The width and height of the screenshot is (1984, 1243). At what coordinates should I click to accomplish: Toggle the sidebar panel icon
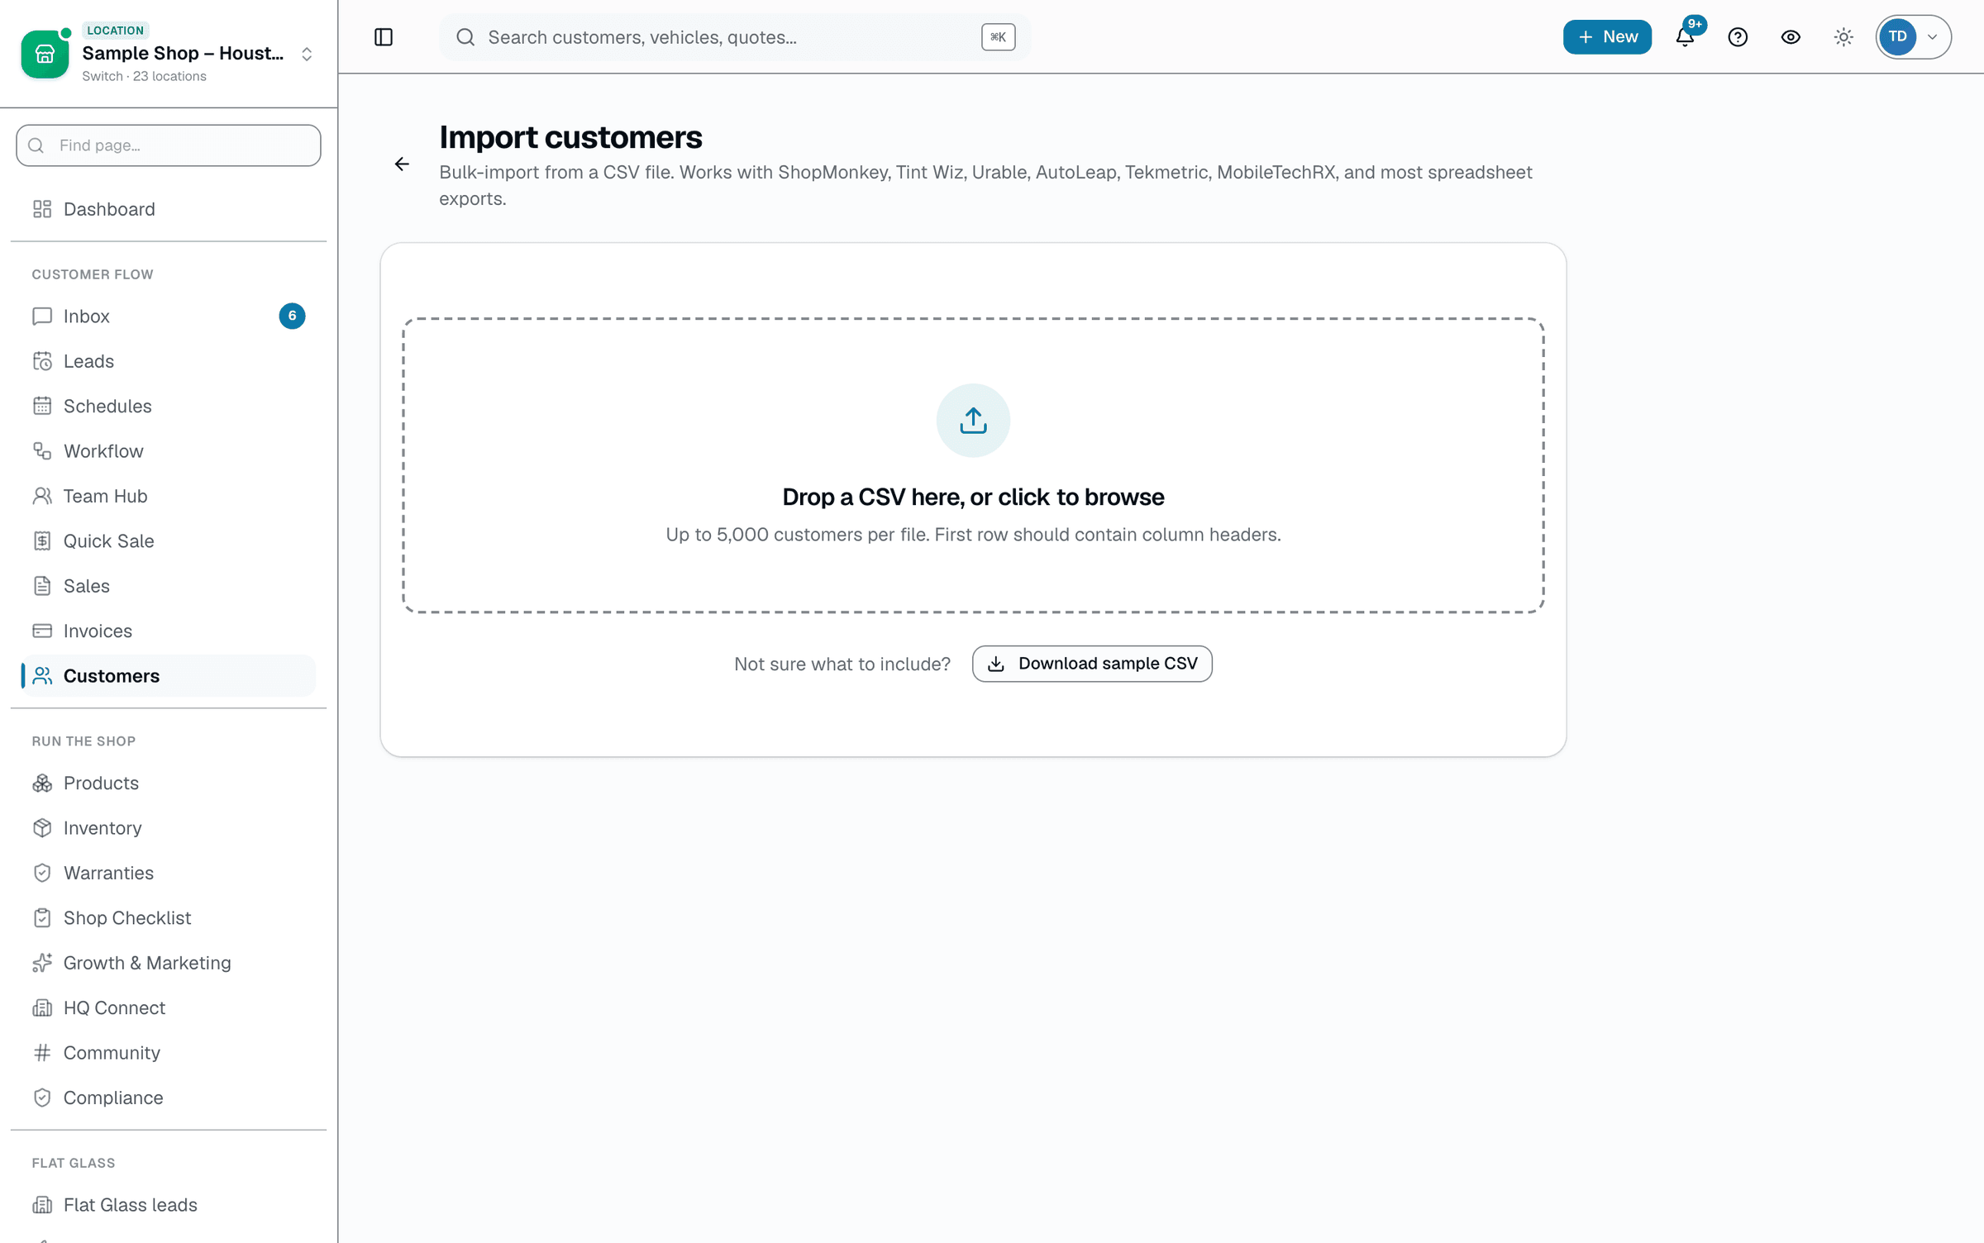pyautogui.click(x=384, y=37)
